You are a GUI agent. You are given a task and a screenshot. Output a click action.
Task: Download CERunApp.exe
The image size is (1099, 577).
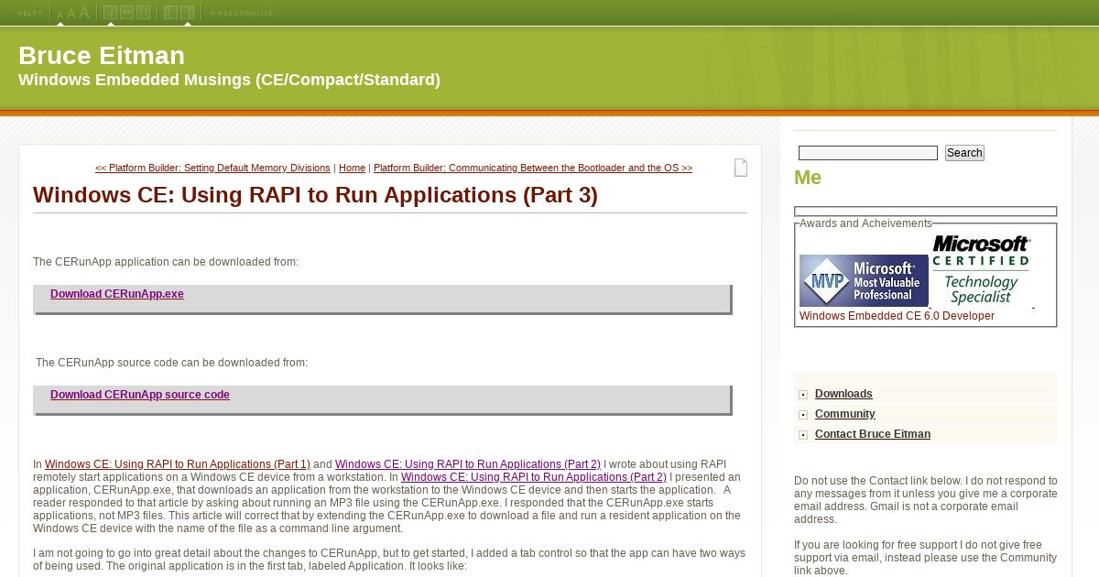click(117, 294)
